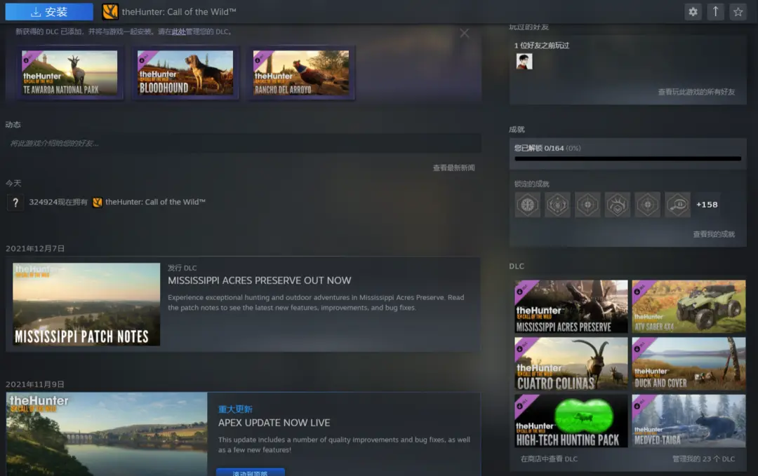The height and width of the screenshot is (476, 758).
Task: Install theHunter: Call of the Wild
Action: pyautogui.click(x=49, y=12)
